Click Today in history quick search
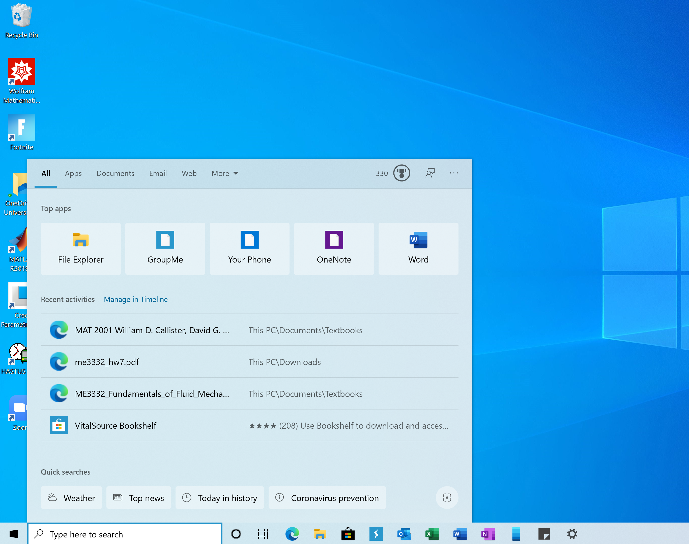 pos(220,498)
